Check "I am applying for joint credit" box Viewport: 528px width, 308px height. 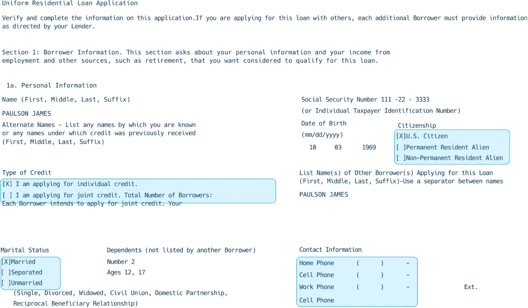(7, 195)
